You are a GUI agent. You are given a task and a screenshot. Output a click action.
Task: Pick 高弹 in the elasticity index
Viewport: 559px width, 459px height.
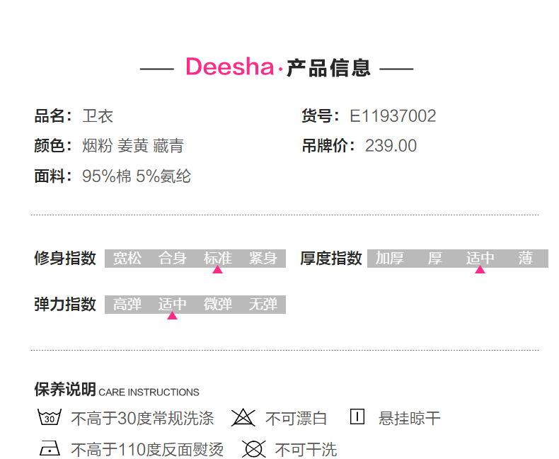point(127,305)
